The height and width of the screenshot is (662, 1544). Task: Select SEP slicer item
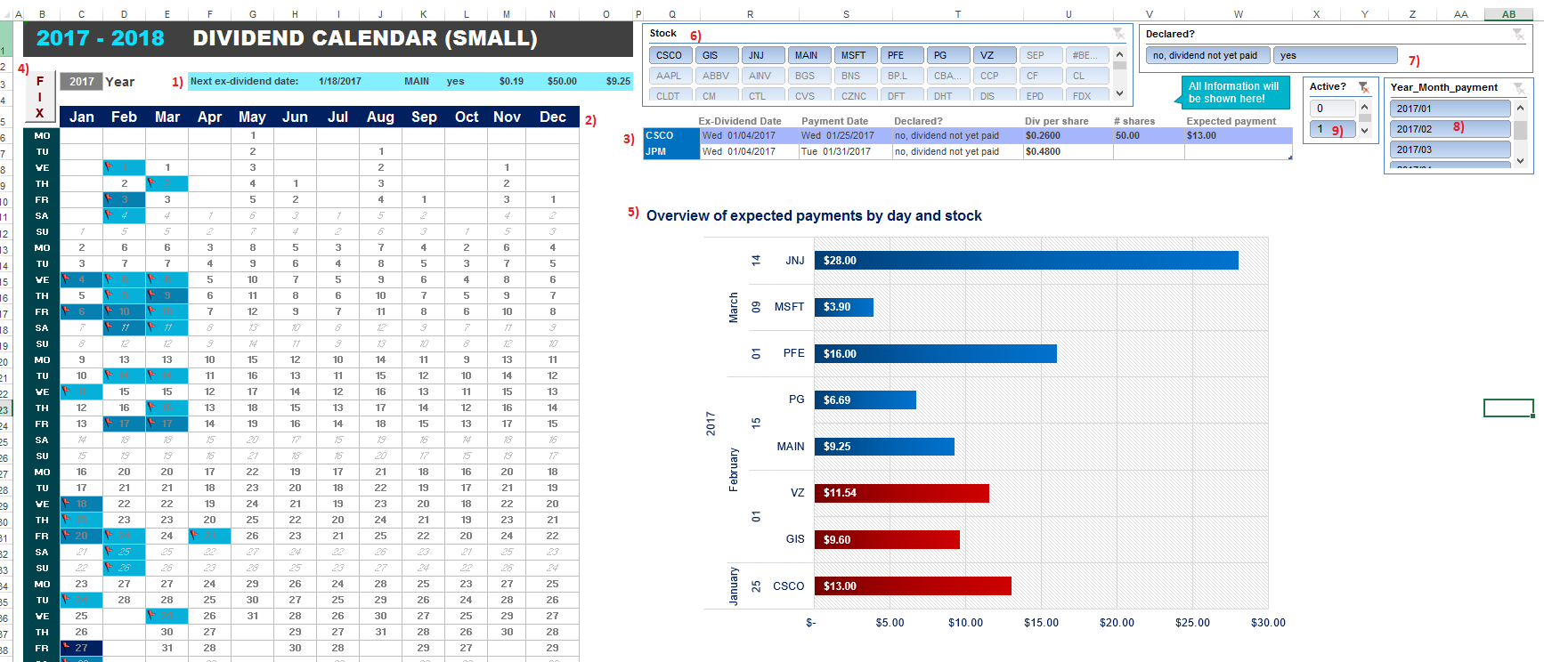click(x=1041, y=55)
